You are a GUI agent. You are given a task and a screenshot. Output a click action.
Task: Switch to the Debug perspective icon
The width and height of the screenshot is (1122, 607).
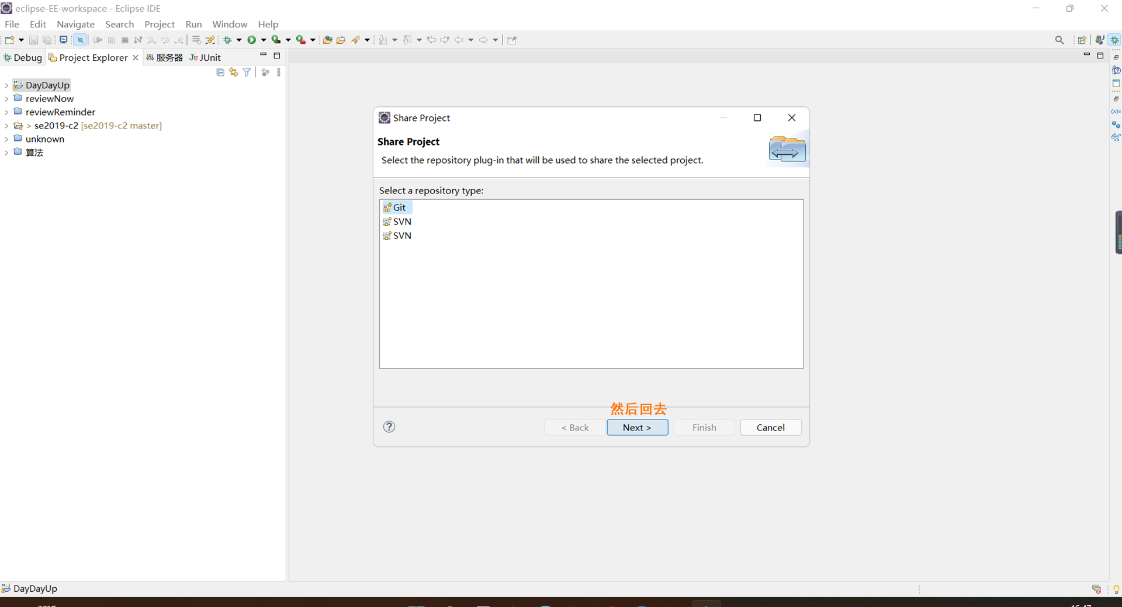[x=1115, y=40]
